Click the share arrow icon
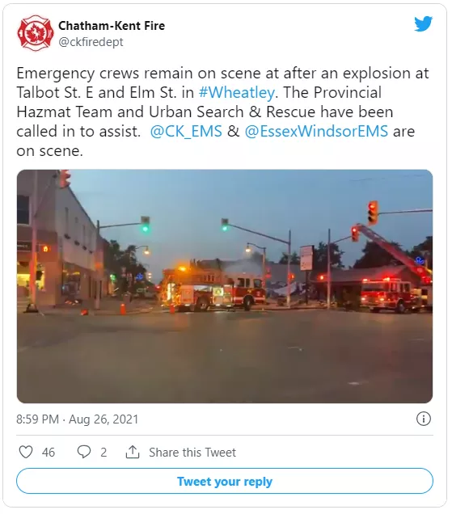Screen dimensions: 452x514 133,452
